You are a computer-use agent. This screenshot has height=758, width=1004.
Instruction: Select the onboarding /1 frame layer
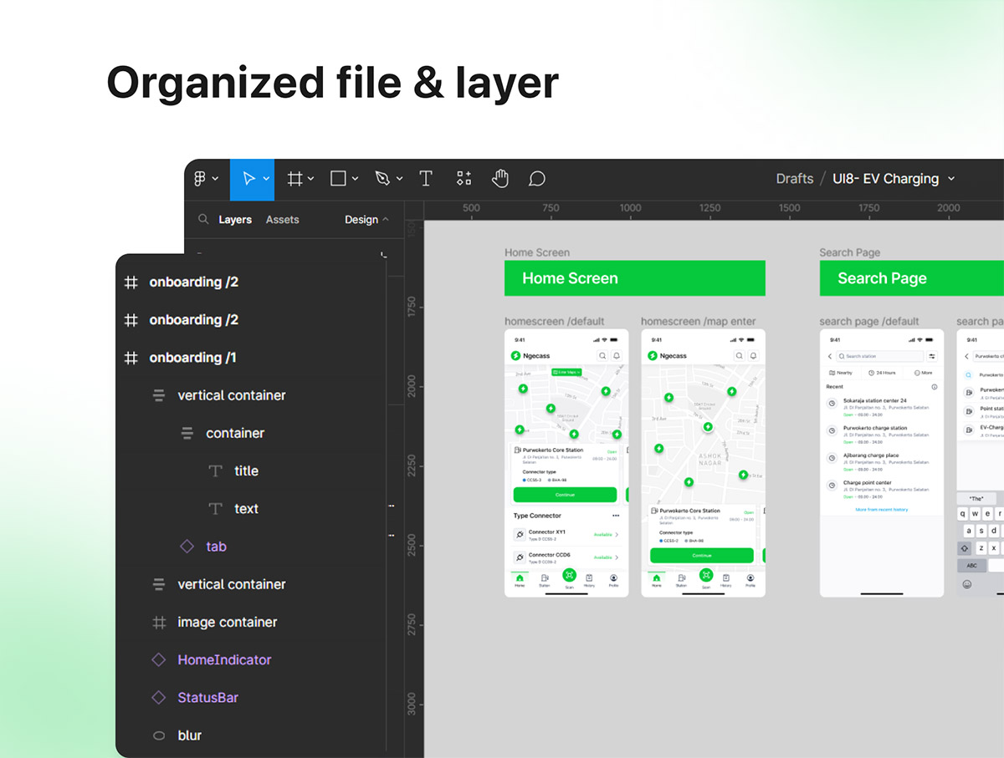[x=192, y=358]
